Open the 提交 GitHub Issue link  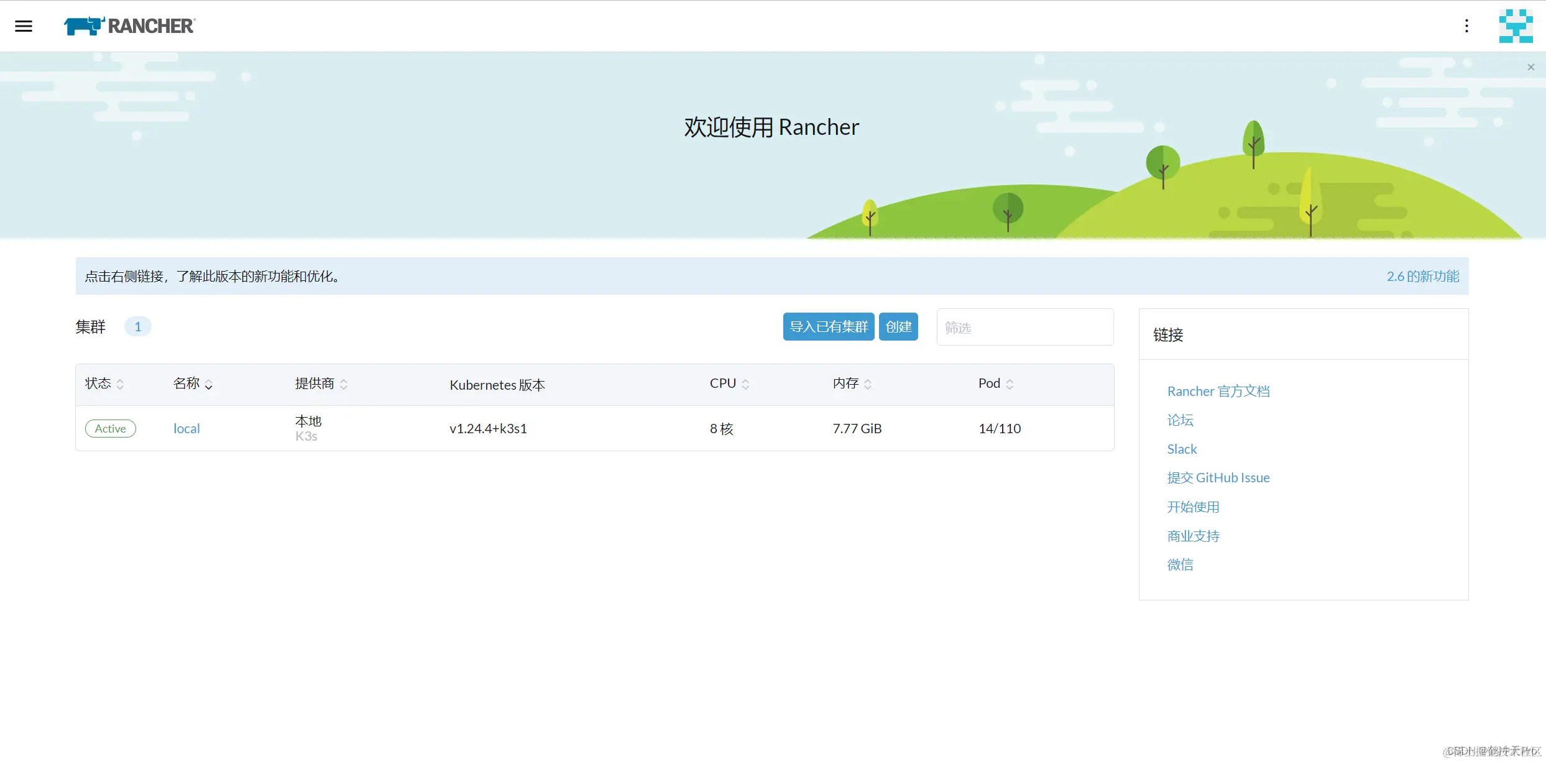1218,478
